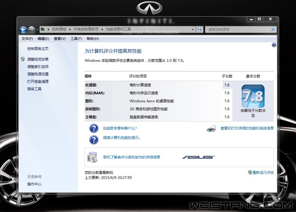This screenshot has width=296, height=212.
Task: Open the 查看(V) menu
Action: [60, 39]
